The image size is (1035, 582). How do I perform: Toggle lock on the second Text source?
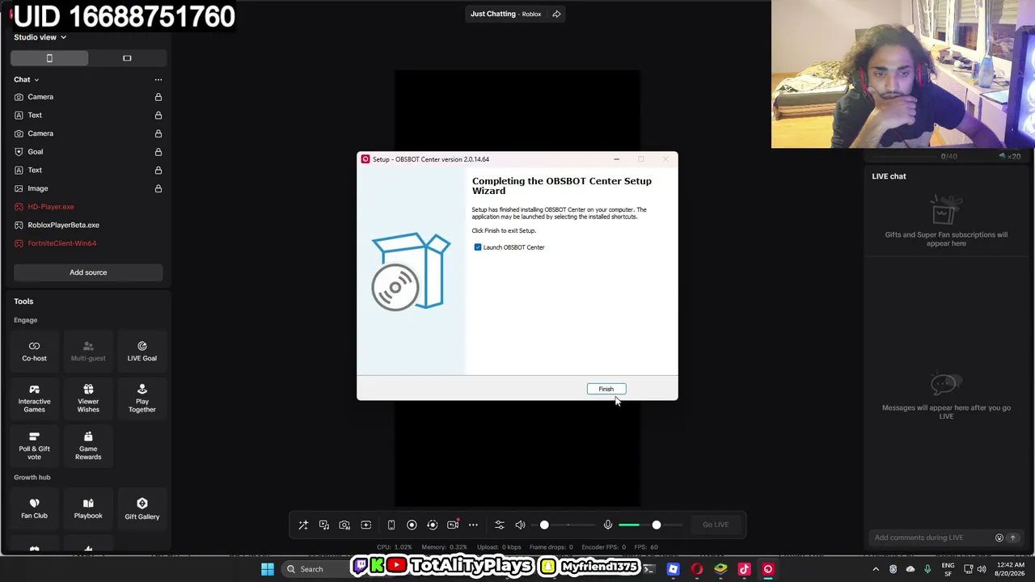(158, 171)
